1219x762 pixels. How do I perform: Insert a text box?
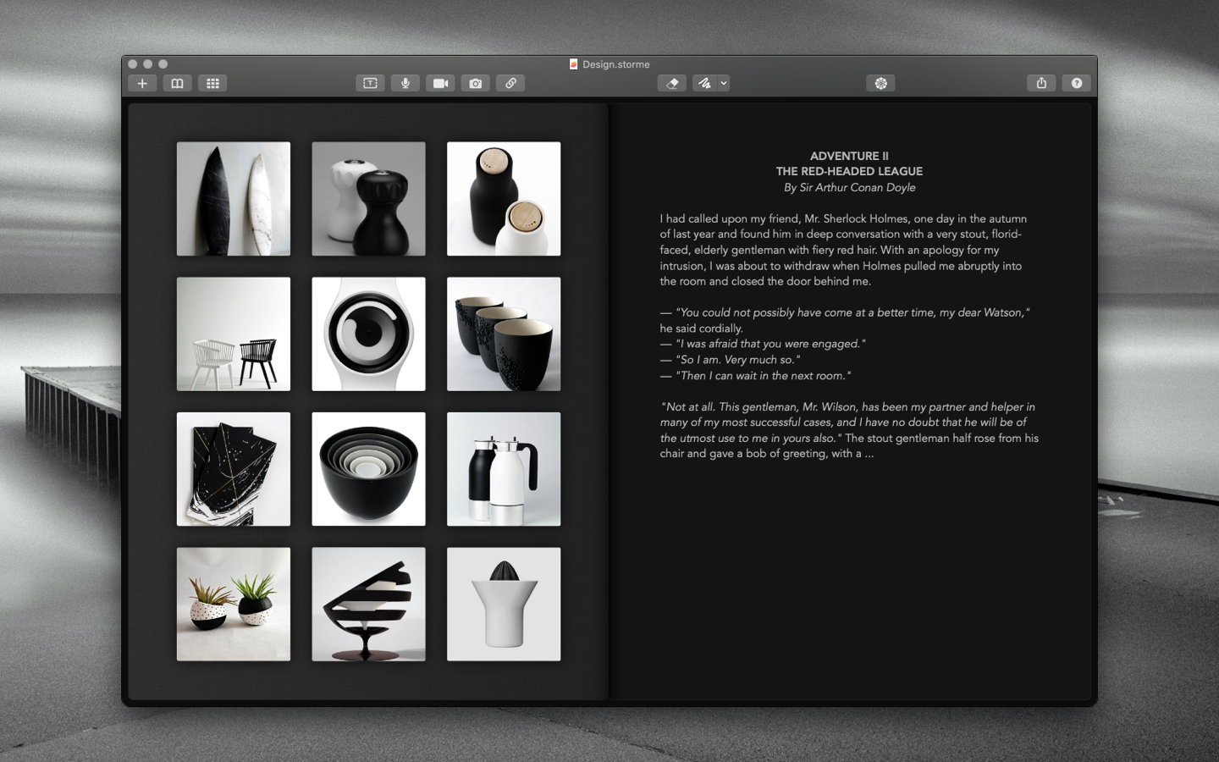click(370, 83)
